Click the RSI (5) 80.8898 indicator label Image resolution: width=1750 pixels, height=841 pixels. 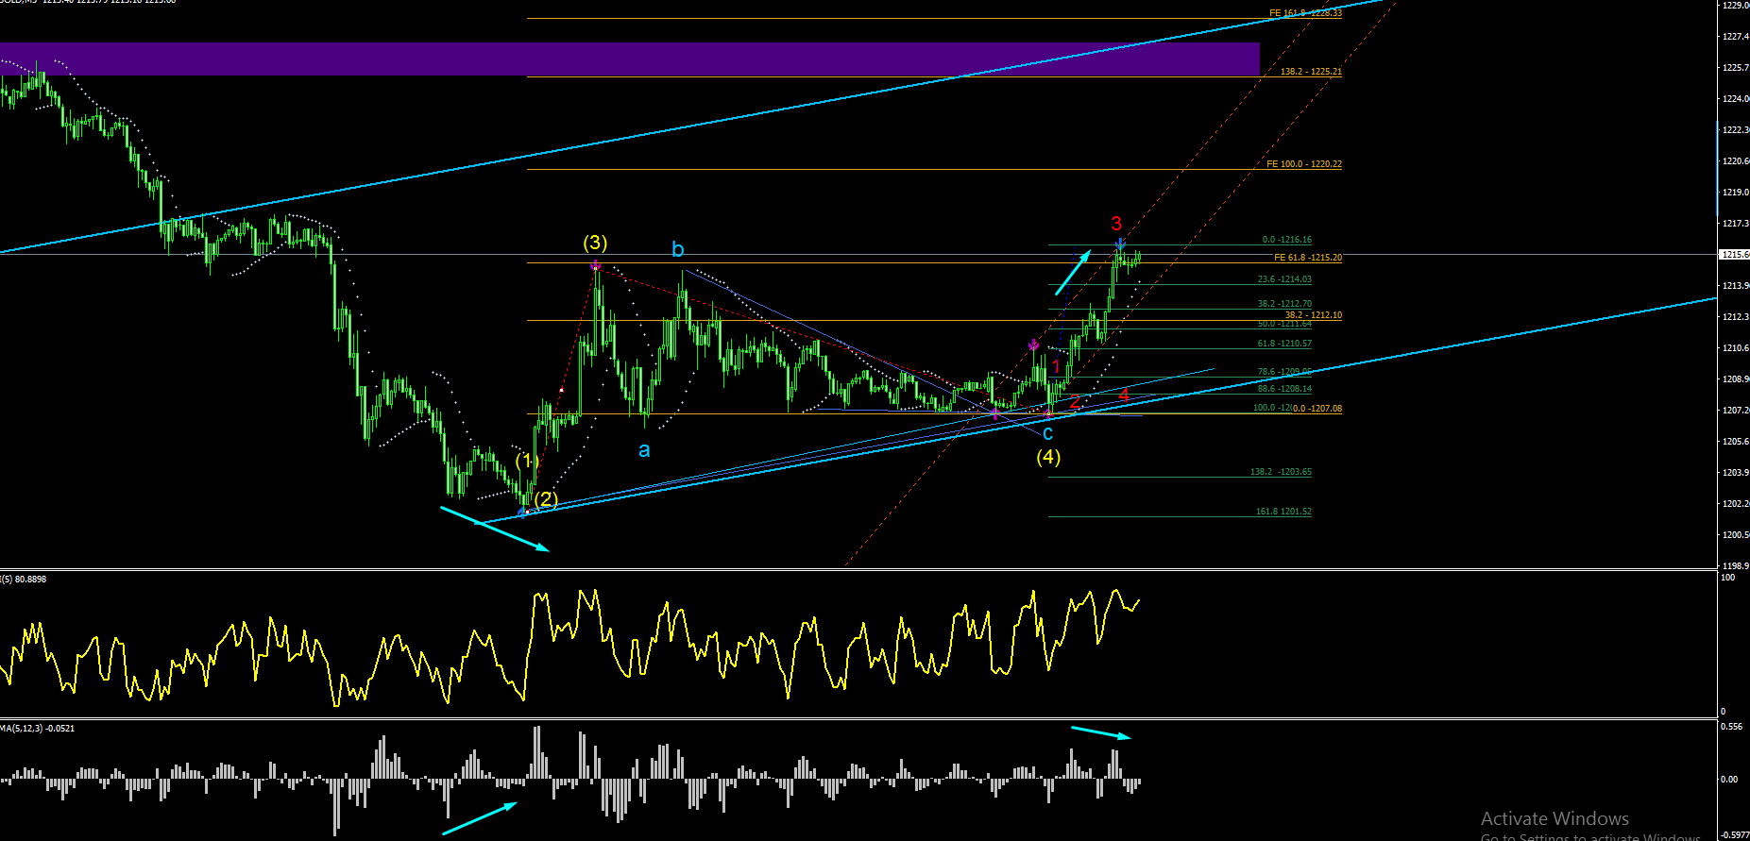pos(24,579)
